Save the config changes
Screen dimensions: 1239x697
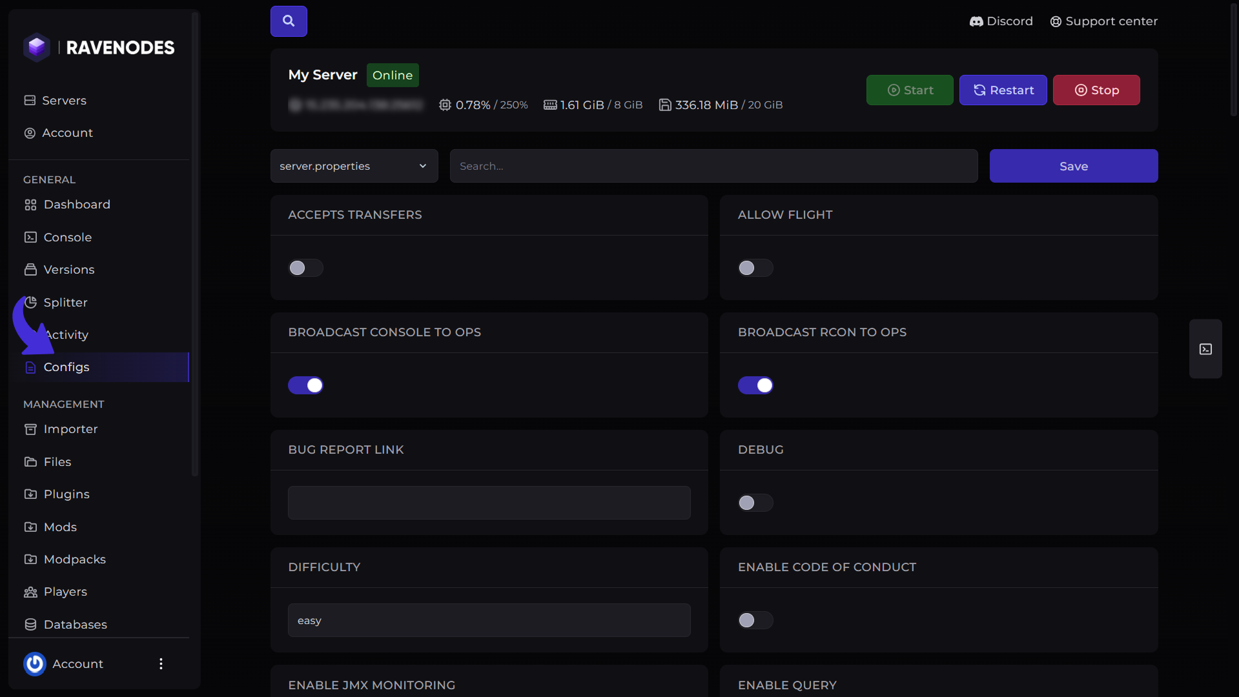tap(1073, 166)
